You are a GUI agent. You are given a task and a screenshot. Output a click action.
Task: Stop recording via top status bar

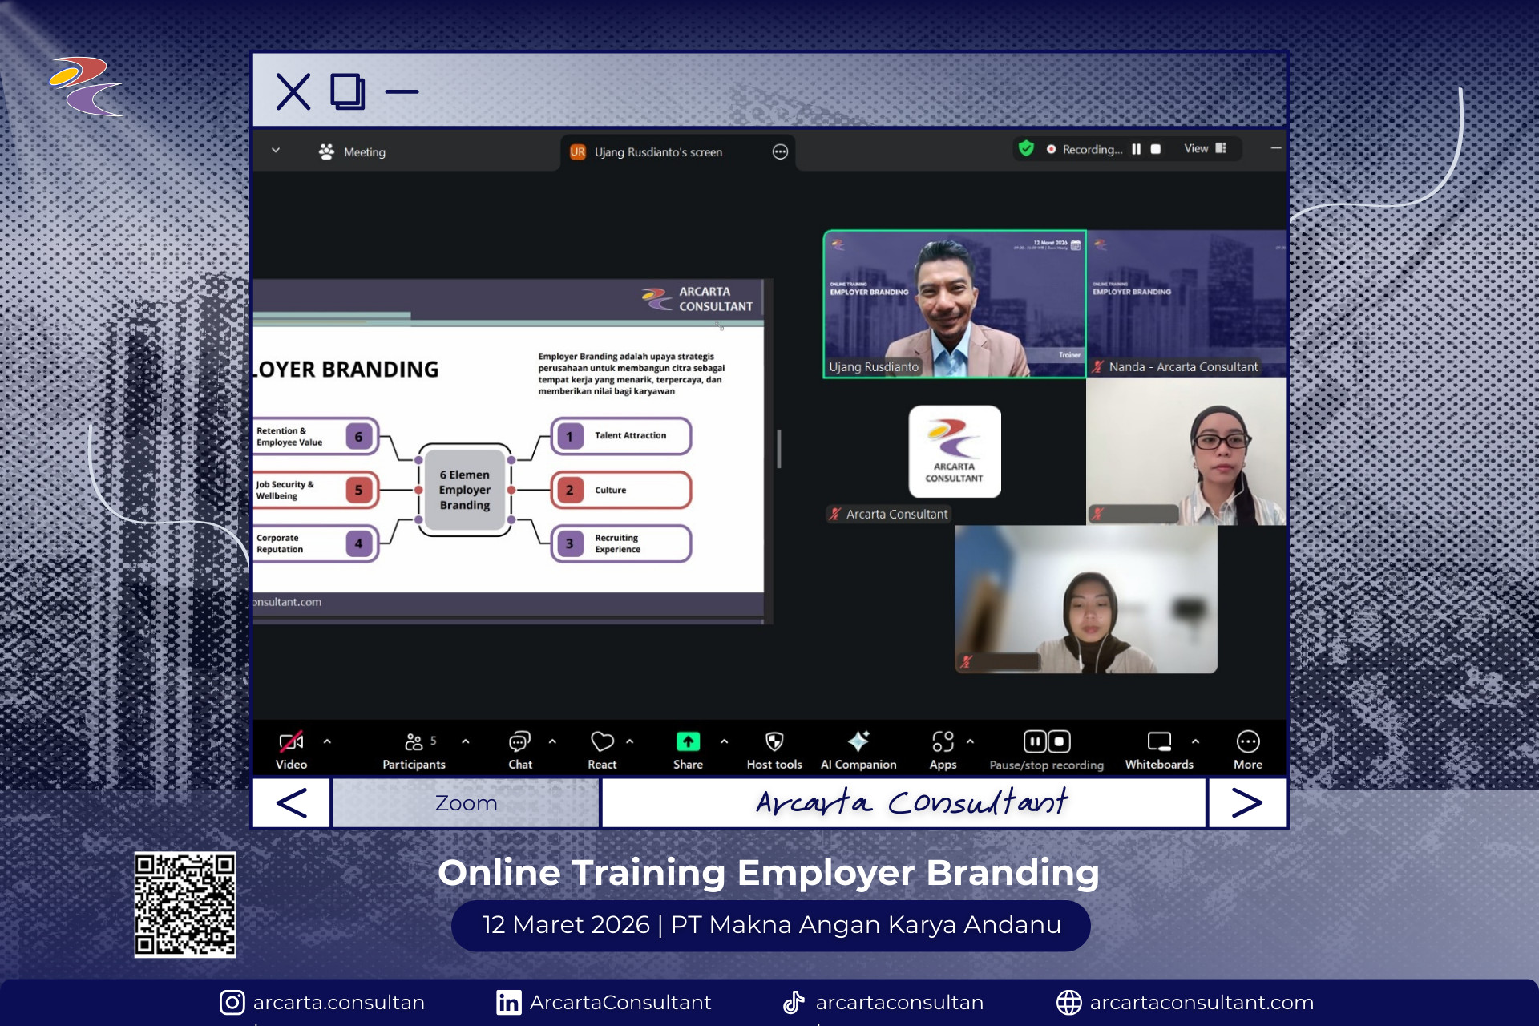pyautogui.click(x=1156, y=149)
